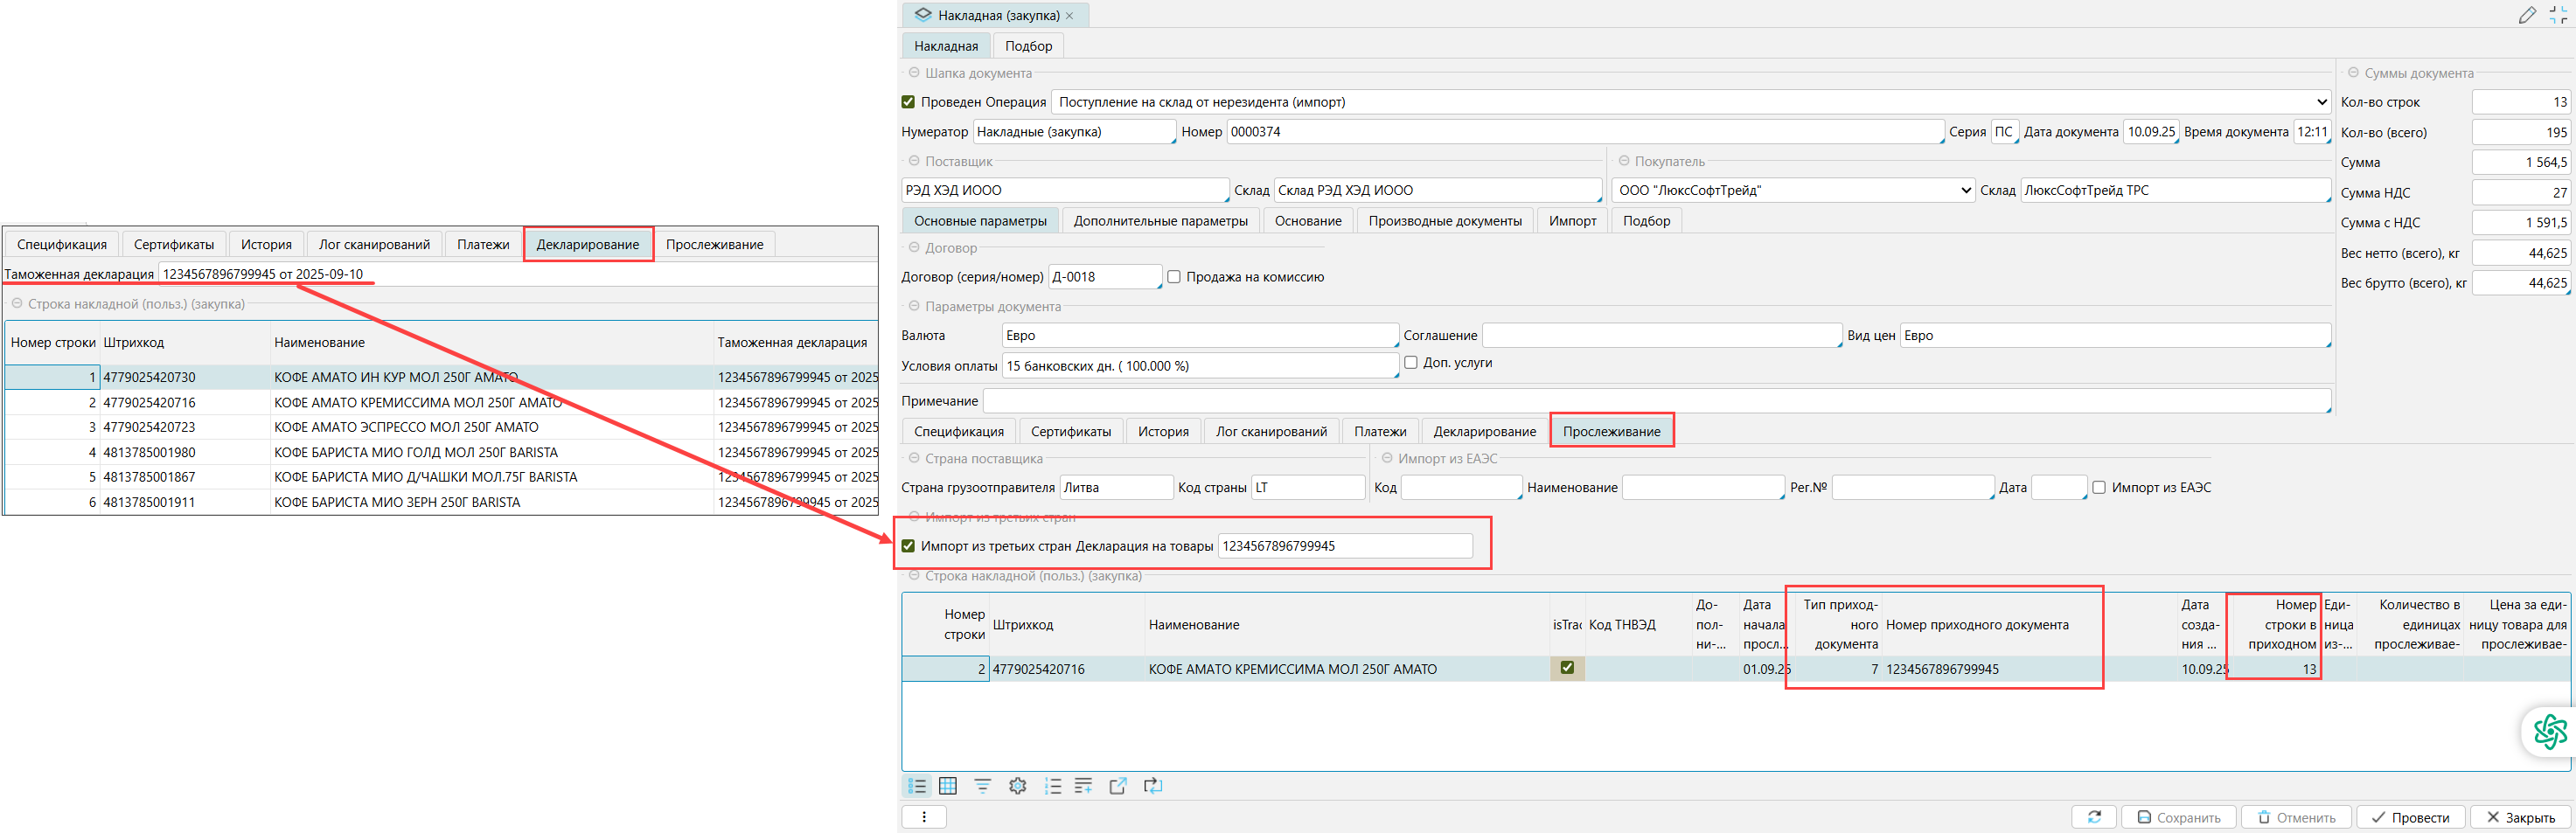Switch to list view icon below table

pyautogui.click(x=917, y=786)
